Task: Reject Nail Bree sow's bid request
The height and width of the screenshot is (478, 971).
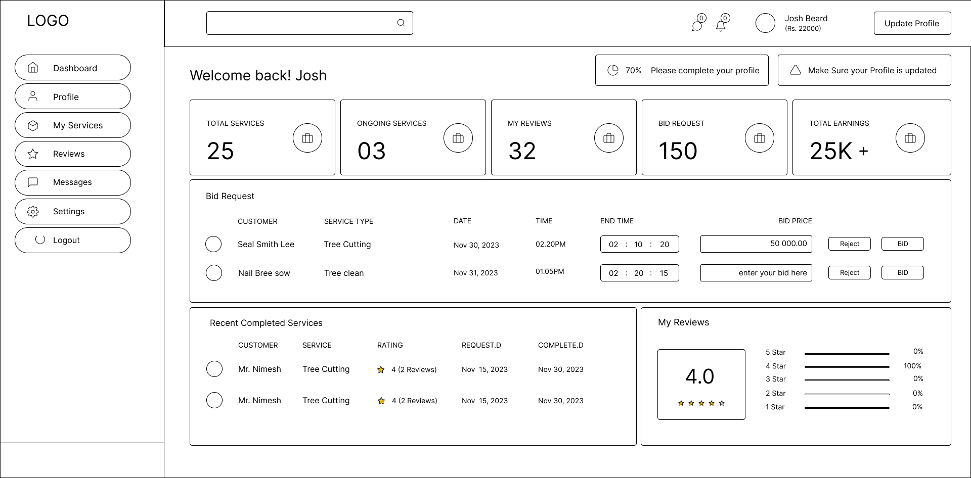Action: pyautogui.click(x=850, y=272)
